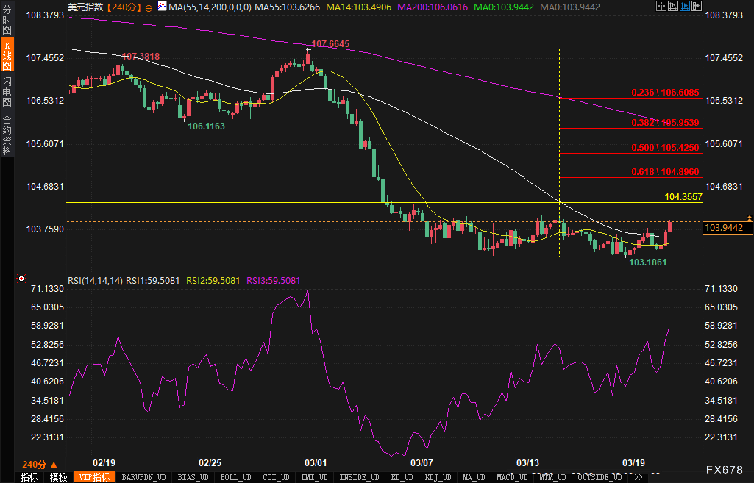The height and width of the screenshot is (483, 754).
Task: Click the shrink-axis chart icon
Action: (x=673, y=6)
